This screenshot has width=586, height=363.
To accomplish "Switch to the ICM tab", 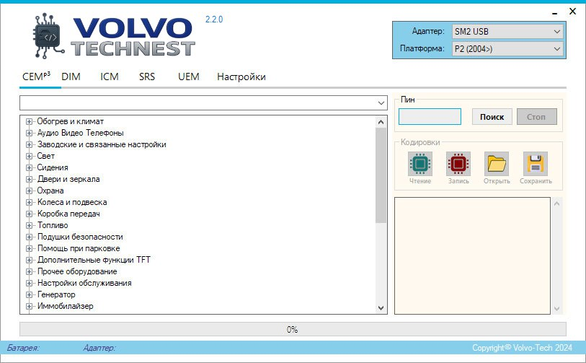I will pos(109,76).
